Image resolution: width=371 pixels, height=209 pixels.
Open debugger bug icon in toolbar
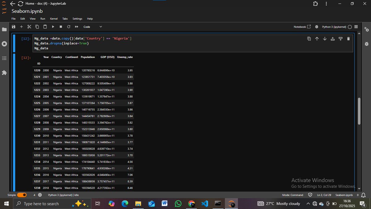coord(317,27)
